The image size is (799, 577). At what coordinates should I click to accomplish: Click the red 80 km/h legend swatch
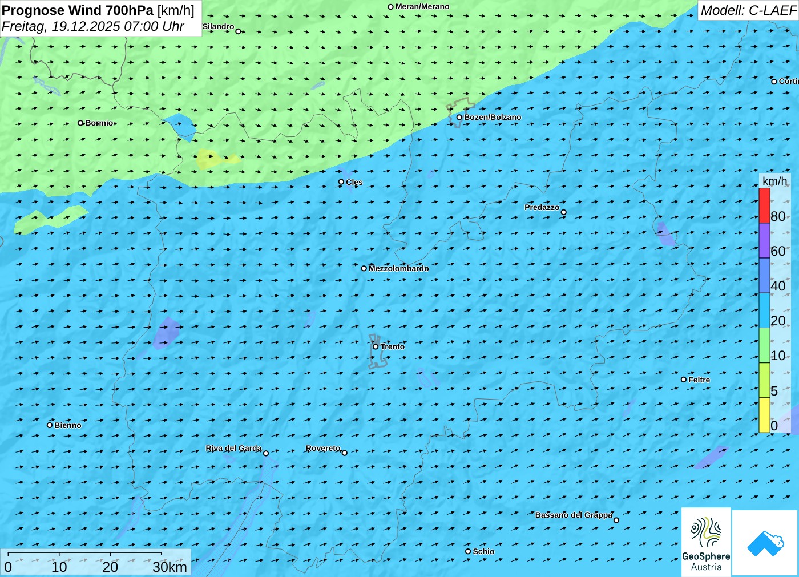(764, 205)
